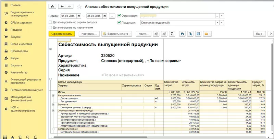Open notifications bell icon in sidebar

(x=35, y=137)
